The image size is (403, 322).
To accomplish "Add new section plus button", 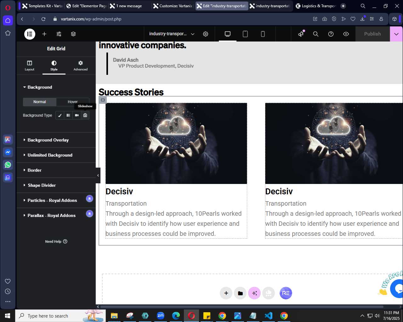I will [226, 293].
